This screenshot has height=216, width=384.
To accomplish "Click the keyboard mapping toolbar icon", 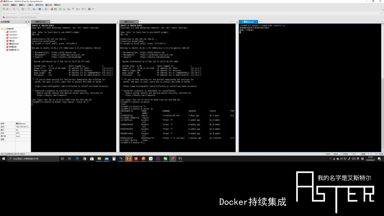I will click(68, 9).
